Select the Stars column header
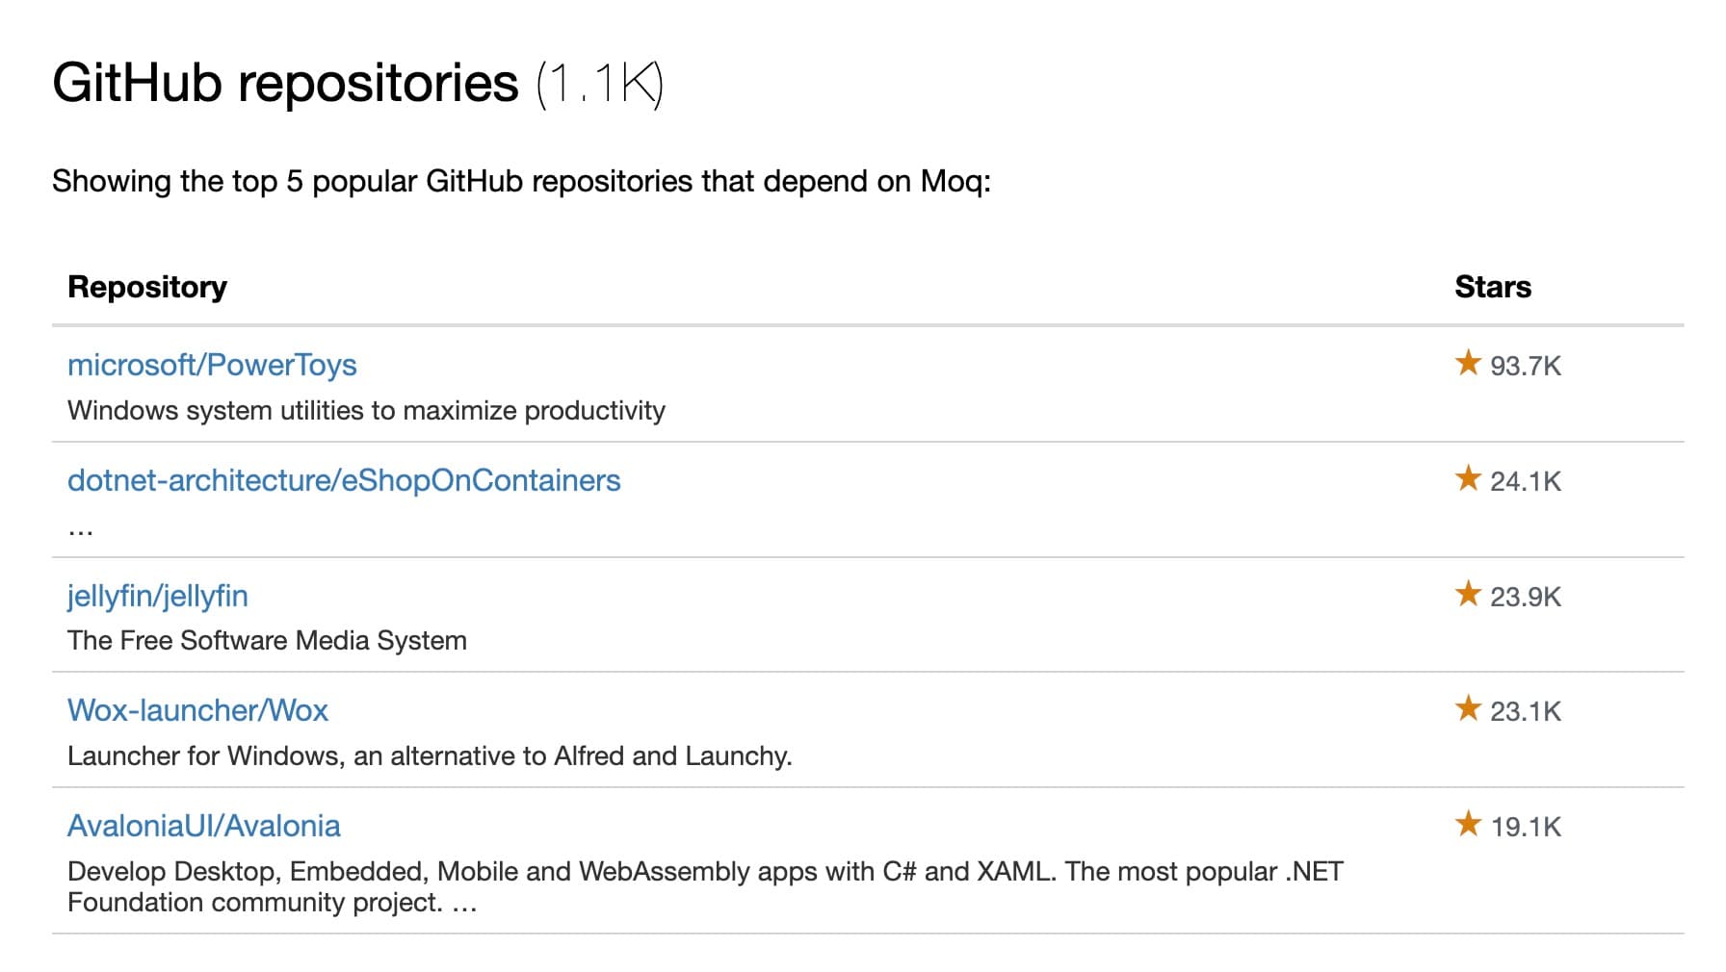Image resolution: width=1726 pixels, height=972 pixels. (1493, 287)
